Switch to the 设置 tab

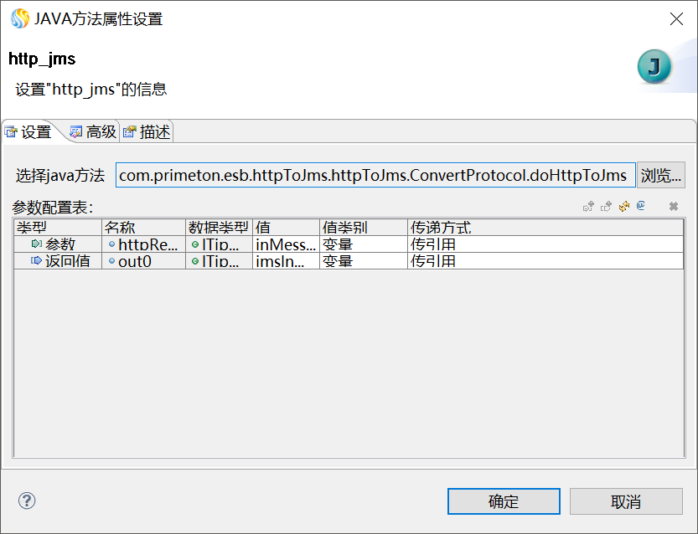(x=28, y=131)
